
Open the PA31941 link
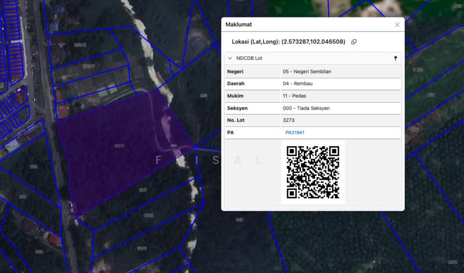coord(295,133)
